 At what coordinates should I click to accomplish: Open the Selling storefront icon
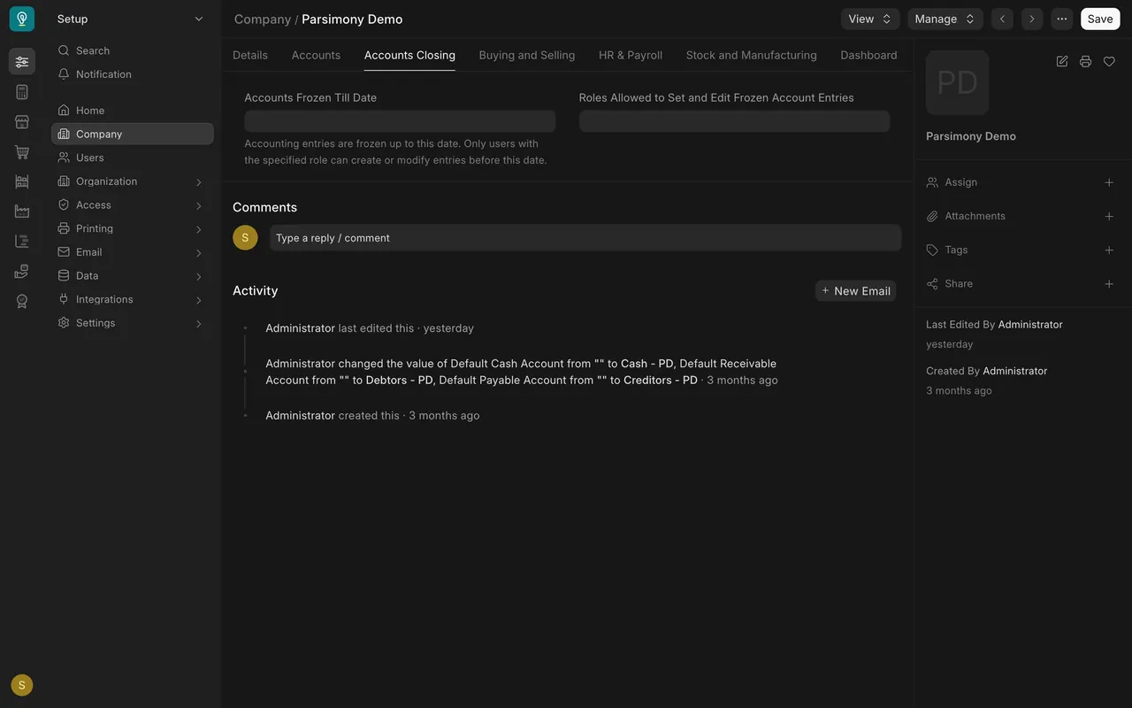(x=22, y=122)
